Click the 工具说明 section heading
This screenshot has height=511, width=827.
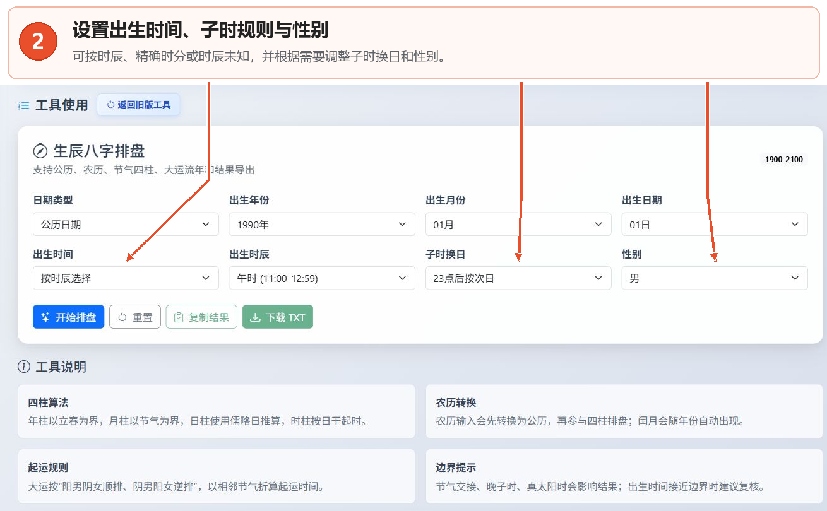tap(61, 367)
